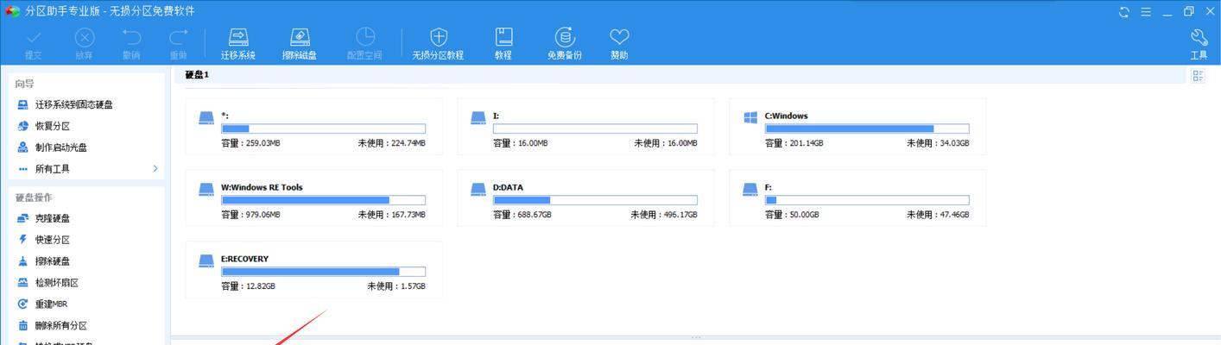This screenshot has height=345, width=1221.
Task: Toggle disk view layout icon
Action: tap(1198, 76)
